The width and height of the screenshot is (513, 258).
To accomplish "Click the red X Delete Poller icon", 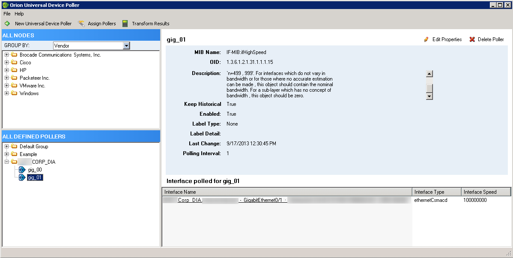I will (472, 39).
